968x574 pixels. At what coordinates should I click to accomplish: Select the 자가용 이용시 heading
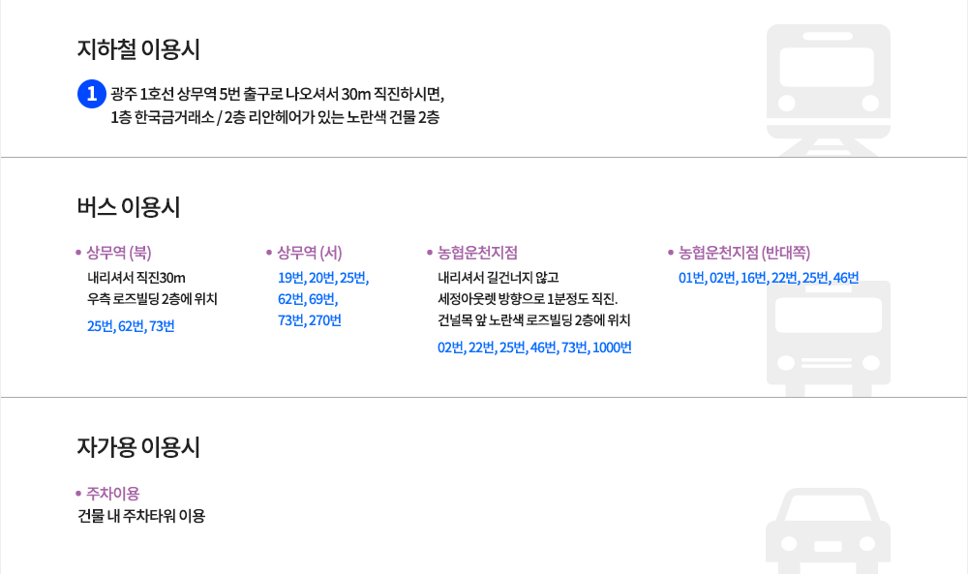(138, 447)
